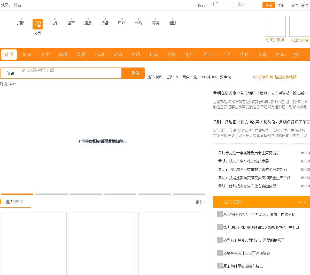Click the 注册 register link
310x275 pixels.
click(x=281, y=5)
